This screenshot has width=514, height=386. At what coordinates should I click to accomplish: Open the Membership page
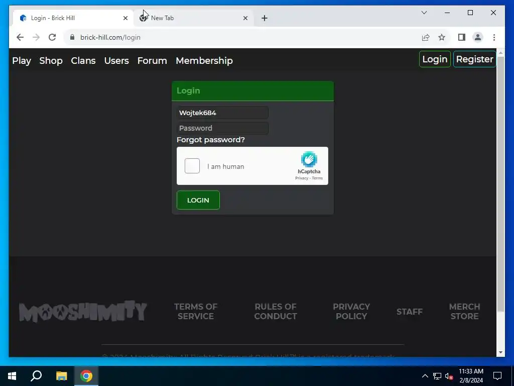coord(204,61)
